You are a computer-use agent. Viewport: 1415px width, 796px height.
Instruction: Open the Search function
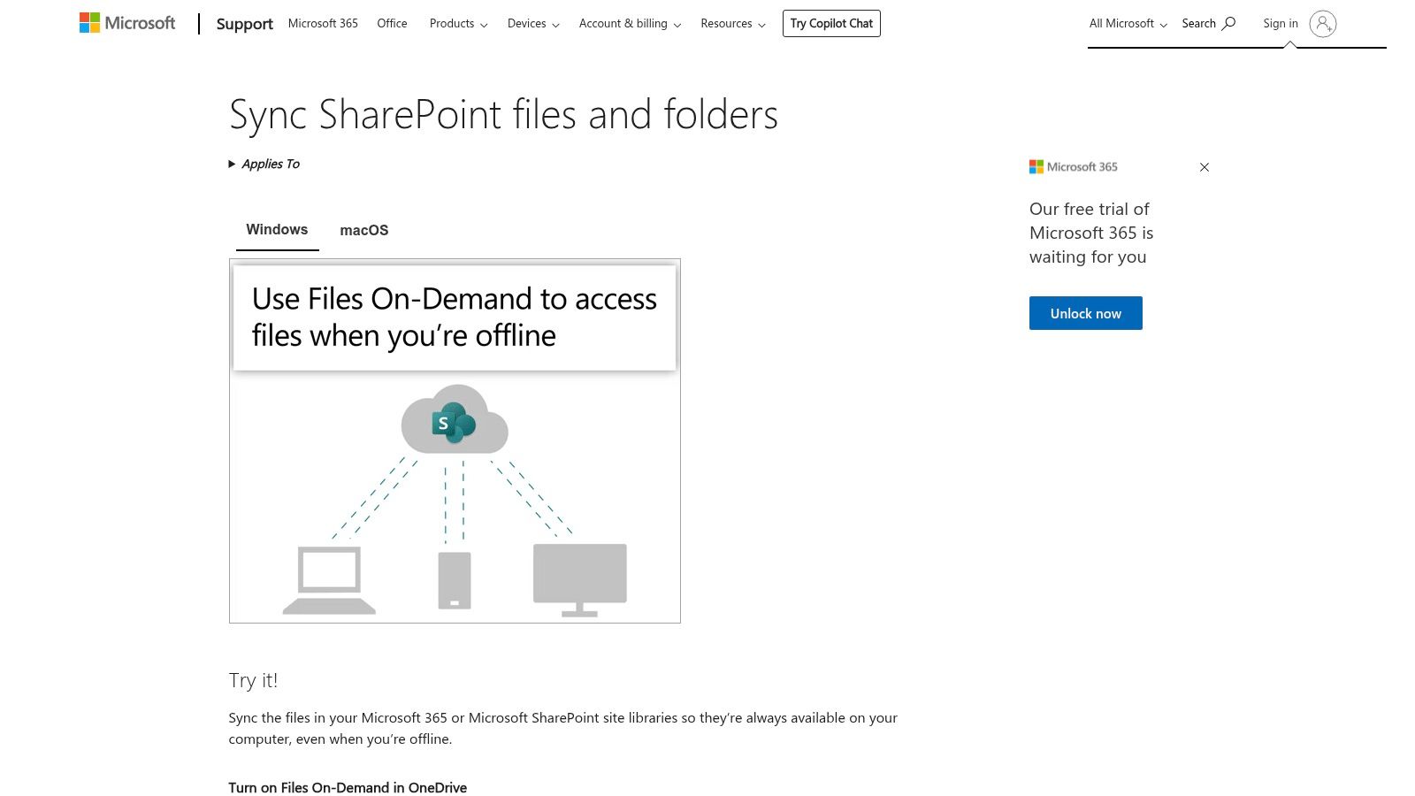pos(1207,23)
